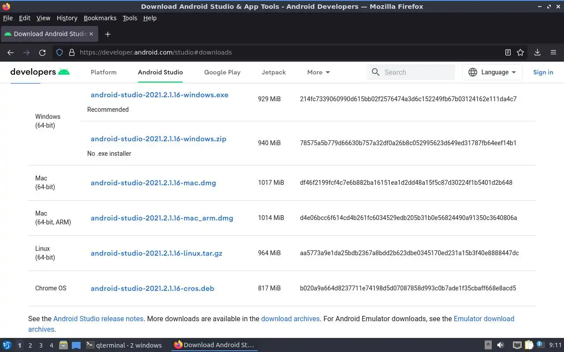Image resolution: width=564 pixels, height=352 pixels.
Task: Show site security padlock info
Action: 72,52
